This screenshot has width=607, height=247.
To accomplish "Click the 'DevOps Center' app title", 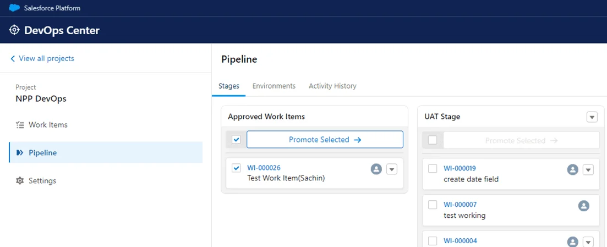I will pyautogui.click(x=62, y=30).
